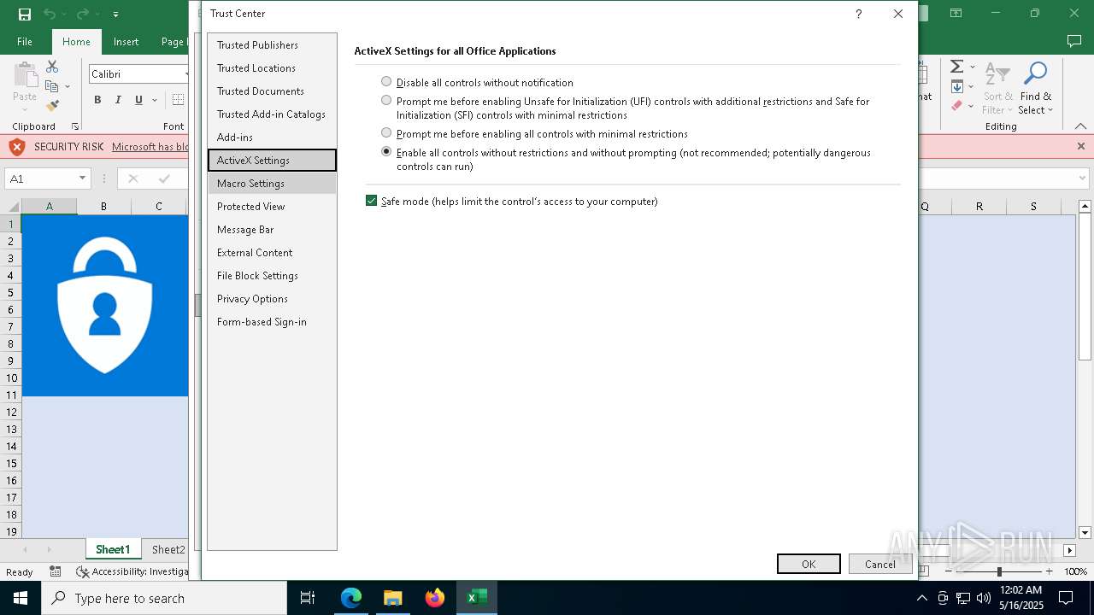Click the Trust Center help question mark
Viewport: 1094px width, 615px height.
pos(858,14)
